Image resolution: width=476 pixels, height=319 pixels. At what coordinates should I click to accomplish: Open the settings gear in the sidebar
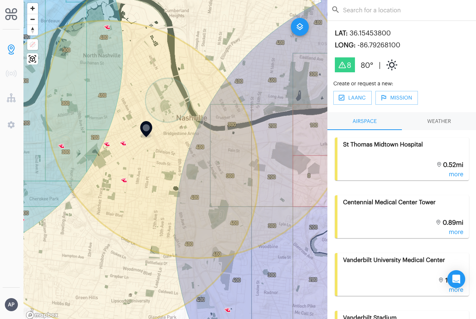pos(11,125)
